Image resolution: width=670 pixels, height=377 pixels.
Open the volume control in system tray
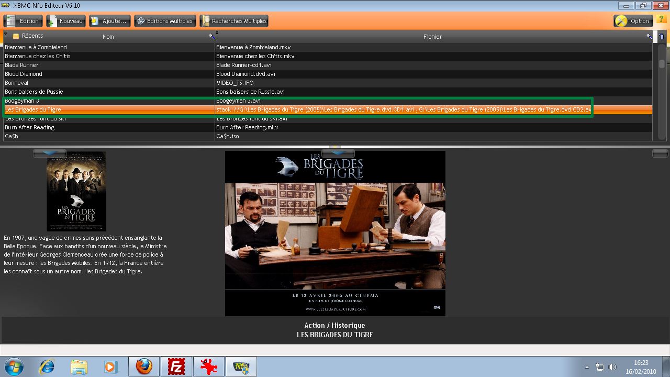click(x=612, y=367)
